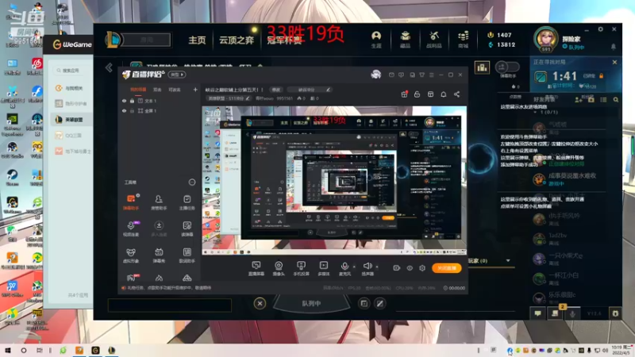The height and width of the screenshot is (357, 635).
Task: Toggle visibility of 全屏 1 source
Action: pyautogui.click(x=125, y=110)
